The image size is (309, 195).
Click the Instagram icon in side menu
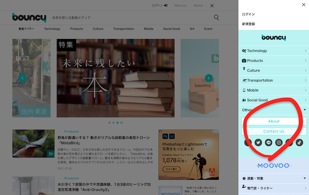point(279,142)
